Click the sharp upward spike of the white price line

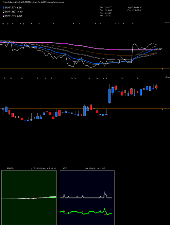[x=132, y=53]
